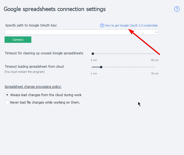Image resolution: width=184 pixels, height=155 pixels.
Task: Open How to get Google OAuth 2.0 credentials link
Action: (131, 25)
